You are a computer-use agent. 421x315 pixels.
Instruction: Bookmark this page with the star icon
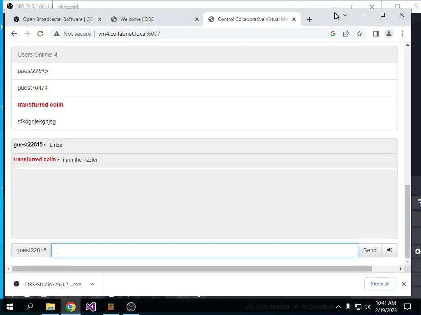pyautogui.click(x=359, y=34)
